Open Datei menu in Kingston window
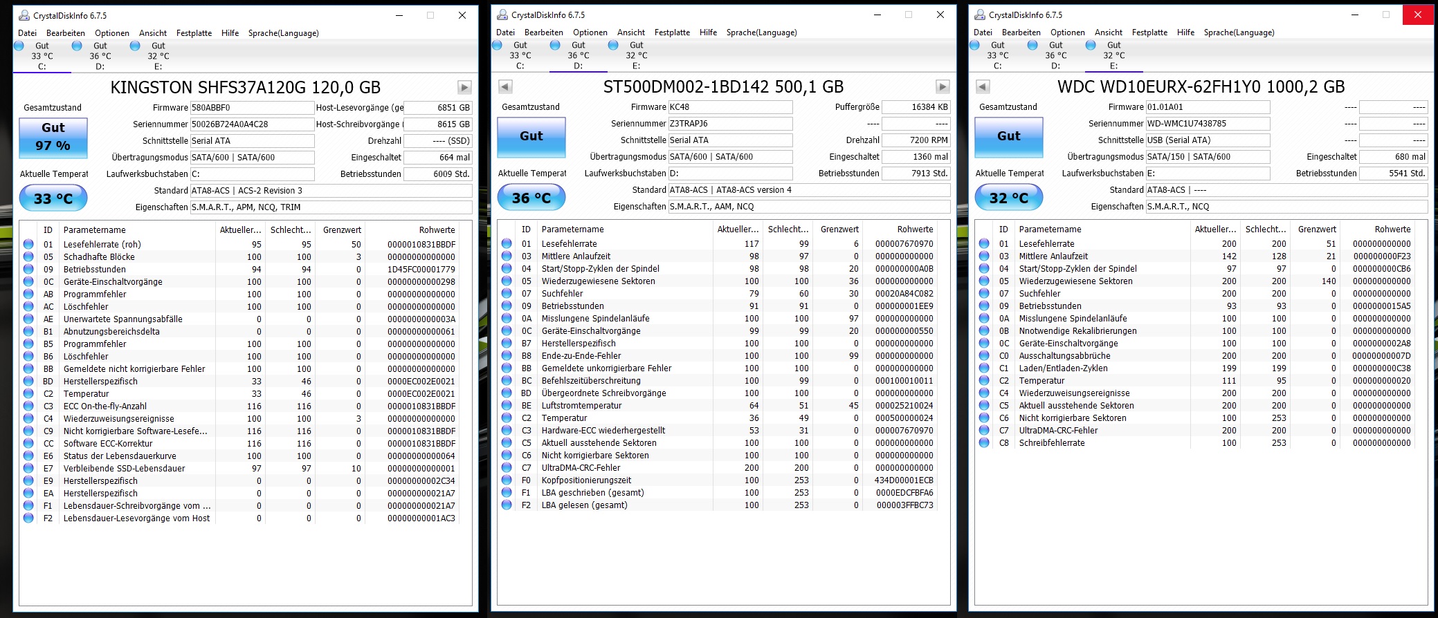 point(27,33)
